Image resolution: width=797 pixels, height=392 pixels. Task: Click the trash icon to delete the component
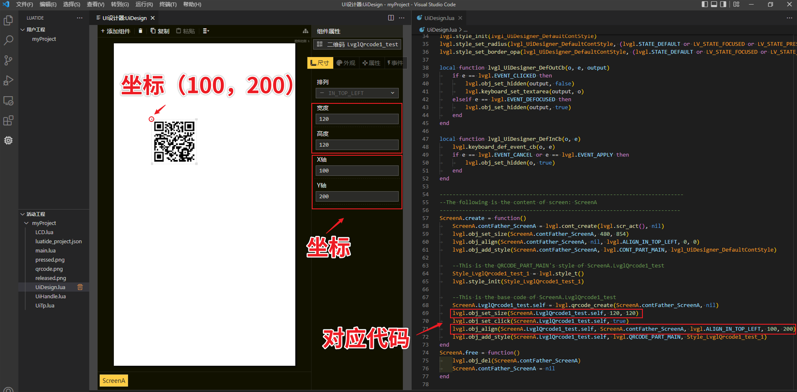coord(140,30)
